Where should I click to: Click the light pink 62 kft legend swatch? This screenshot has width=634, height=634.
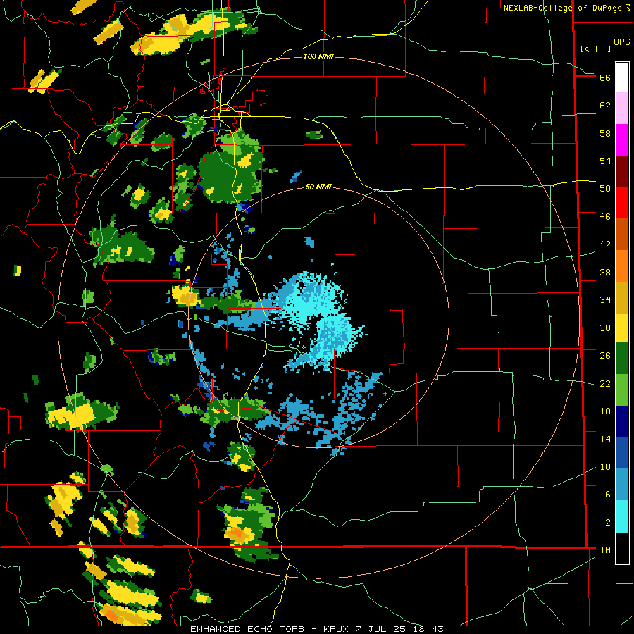[622, 108]
